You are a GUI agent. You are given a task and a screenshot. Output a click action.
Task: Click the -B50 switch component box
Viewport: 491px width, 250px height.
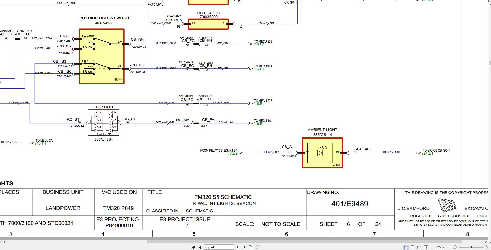102,56
